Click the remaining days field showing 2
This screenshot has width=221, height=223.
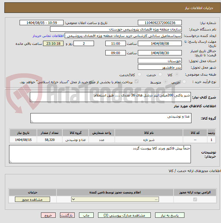84,44
